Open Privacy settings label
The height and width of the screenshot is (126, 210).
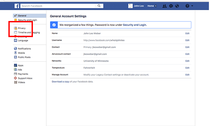[22, 28]
